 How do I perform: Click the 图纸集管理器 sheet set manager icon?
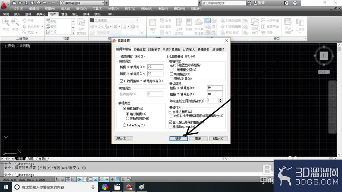click(x=199, y=27)
